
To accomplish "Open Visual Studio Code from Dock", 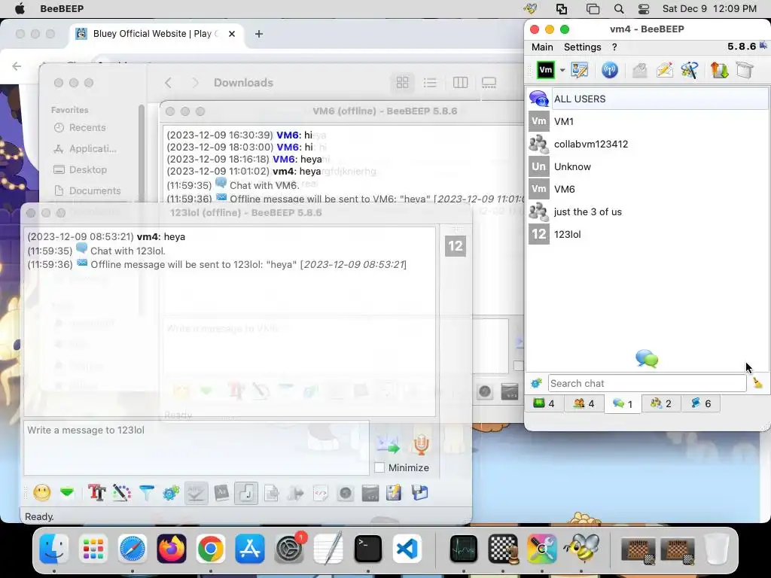I will [x=407, y=549].
